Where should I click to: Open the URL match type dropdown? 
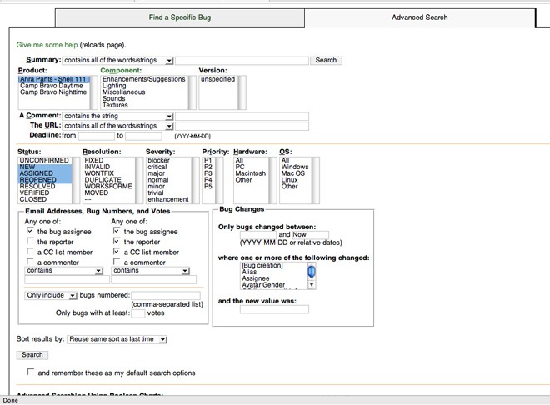click(118, 126)
